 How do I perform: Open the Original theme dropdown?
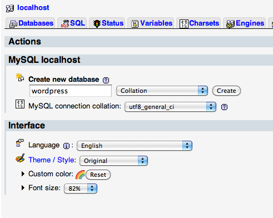tap(113, 161)
